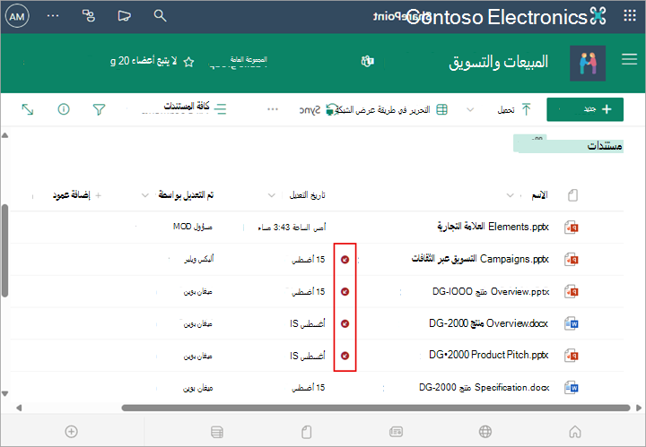
Task: Open the header ellipsis more options
Action: tap(53, 16)
